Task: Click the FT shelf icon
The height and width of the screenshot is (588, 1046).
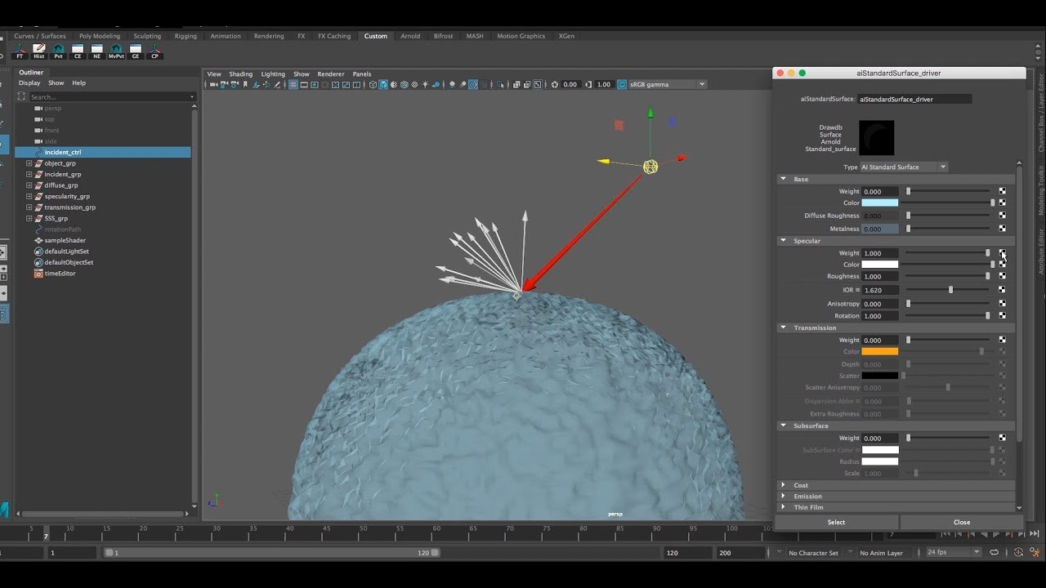Action: [20, 51]
